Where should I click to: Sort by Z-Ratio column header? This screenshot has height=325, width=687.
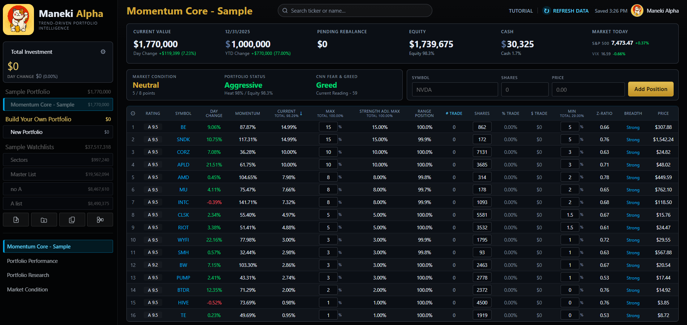[604, 113]
